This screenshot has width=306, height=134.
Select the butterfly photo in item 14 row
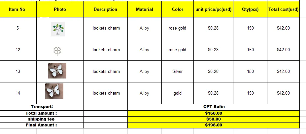[54, 91]
